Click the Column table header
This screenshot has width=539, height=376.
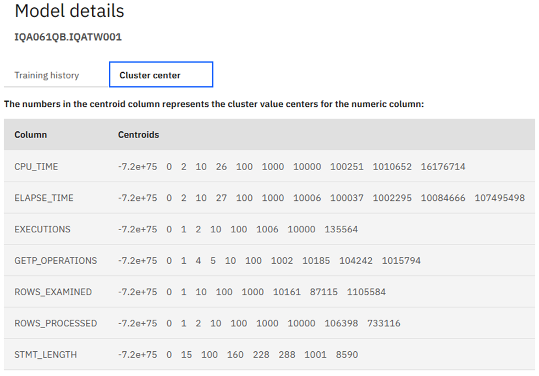point(31,135)
